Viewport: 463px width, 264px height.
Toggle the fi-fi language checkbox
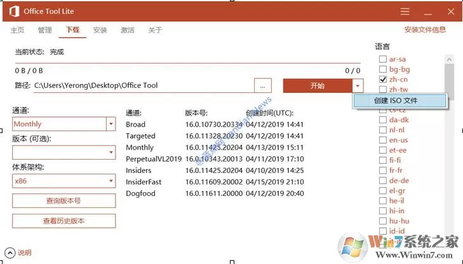click(383, 160)
